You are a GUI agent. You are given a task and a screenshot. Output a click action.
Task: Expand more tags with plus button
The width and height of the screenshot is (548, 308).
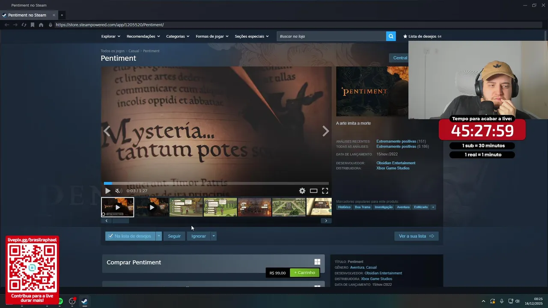[433, 207]
